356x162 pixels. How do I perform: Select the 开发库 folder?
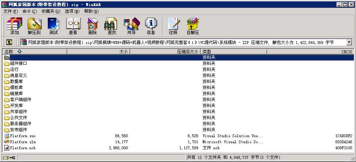[16, 106]
